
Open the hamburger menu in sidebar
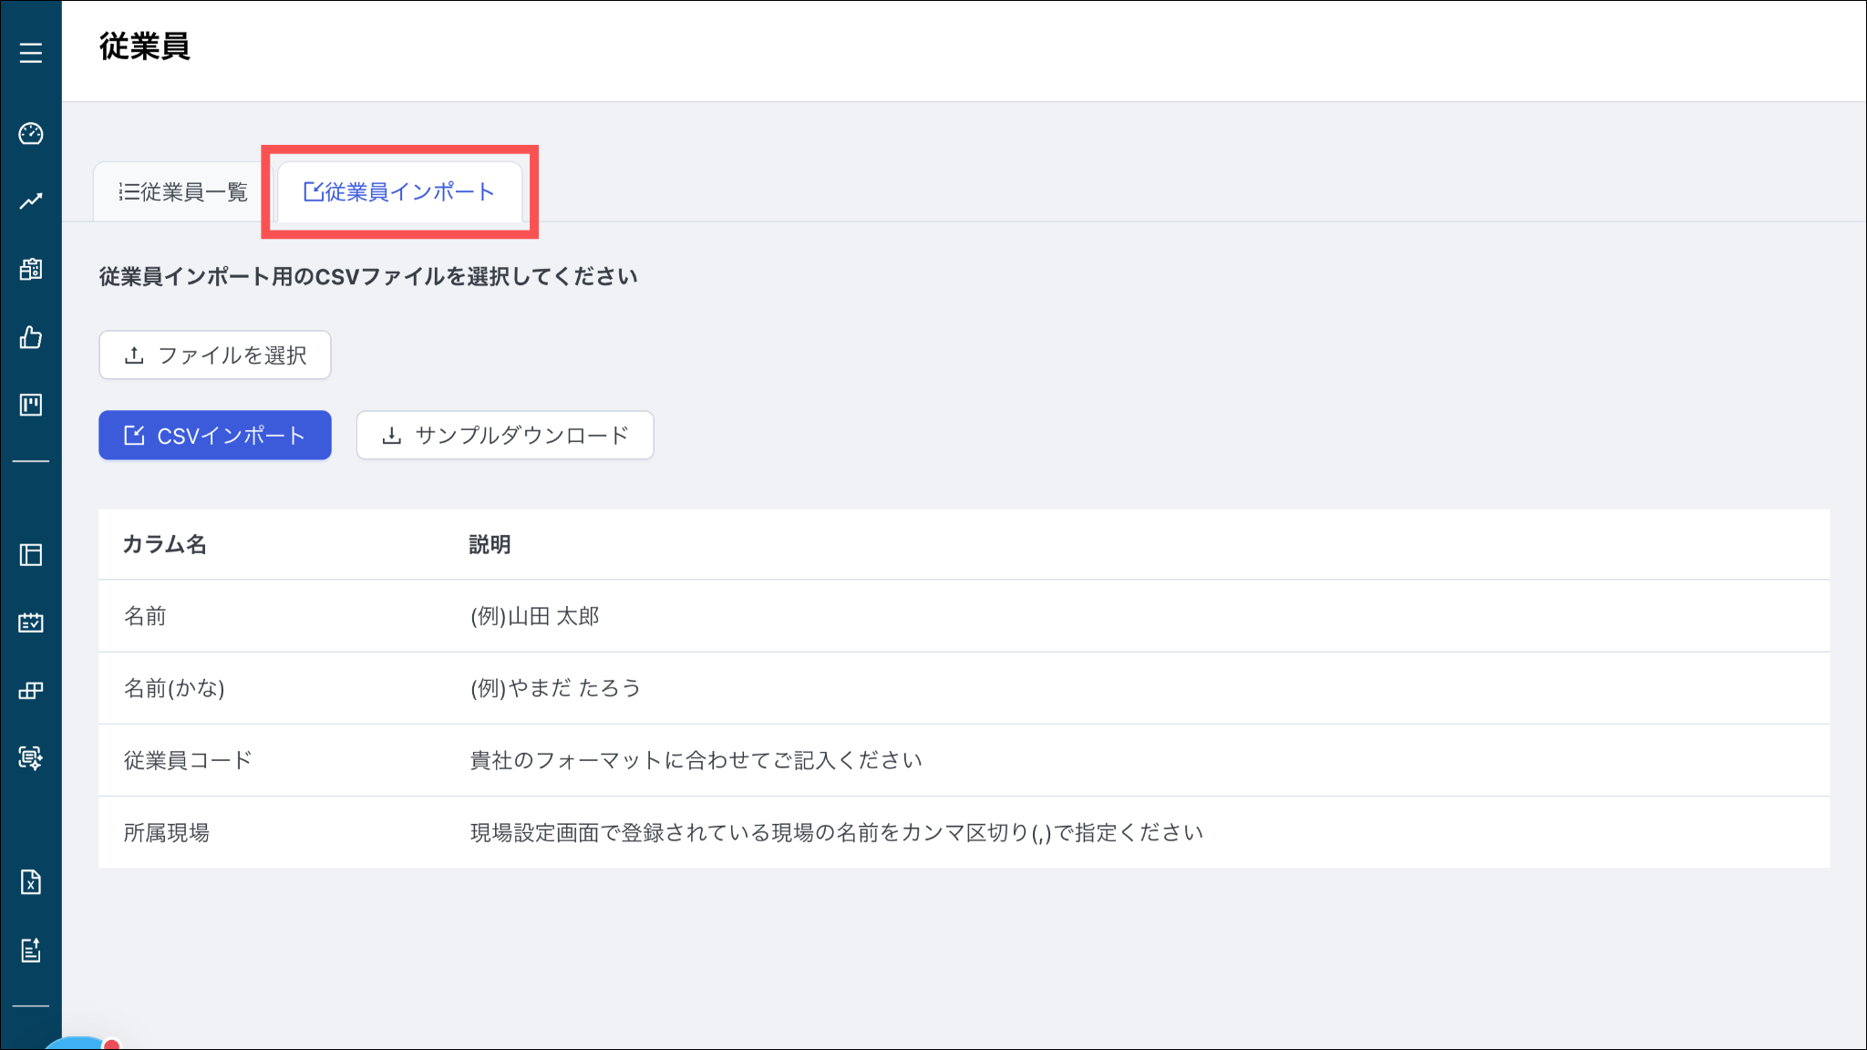click(31, 53)
